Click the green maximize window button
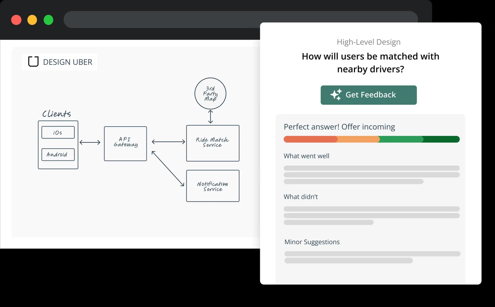The width and height of the screenshot is (495, 307). pyautogui.click(x=48, y=20)
